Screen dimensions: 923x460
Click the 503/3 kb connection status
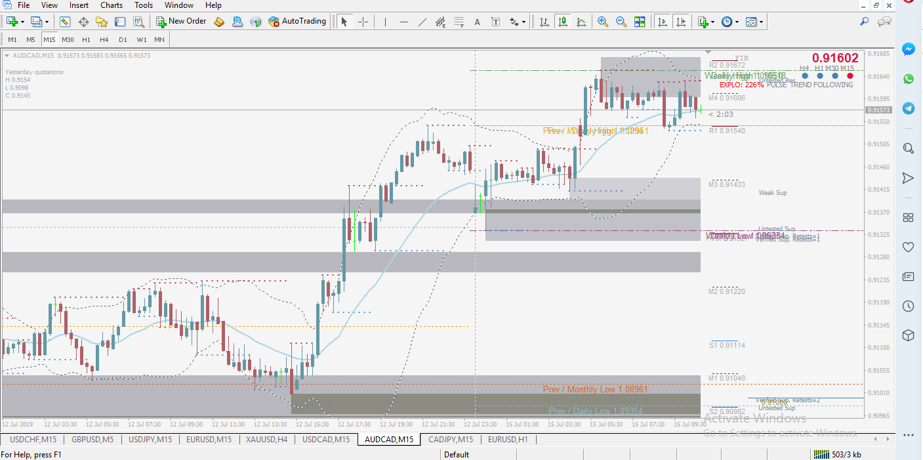click(x=838, y=454)
